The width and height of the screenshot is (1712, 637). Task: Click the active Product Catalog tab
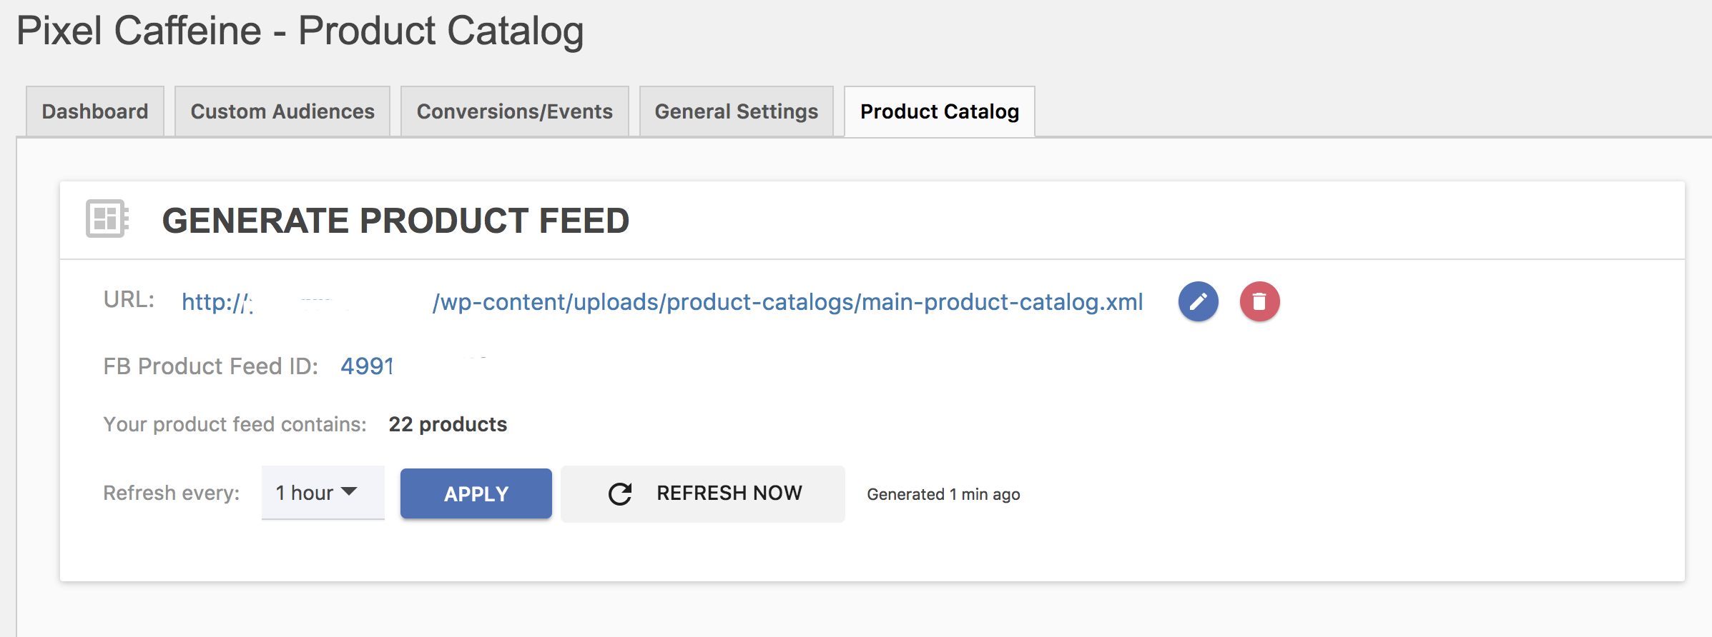[939, 111]
